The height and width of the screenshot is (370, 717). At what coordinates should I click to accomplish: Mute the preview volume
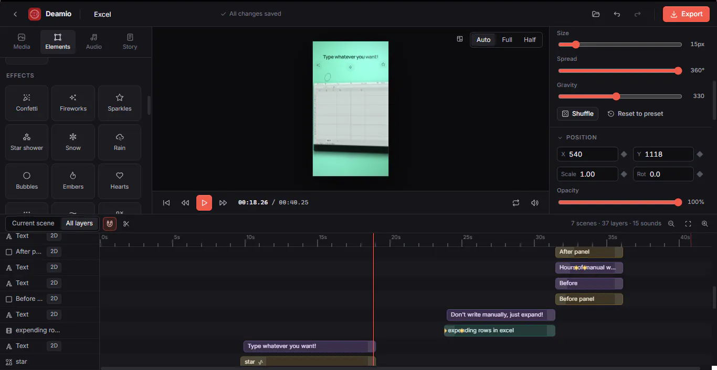pos(535,203)
